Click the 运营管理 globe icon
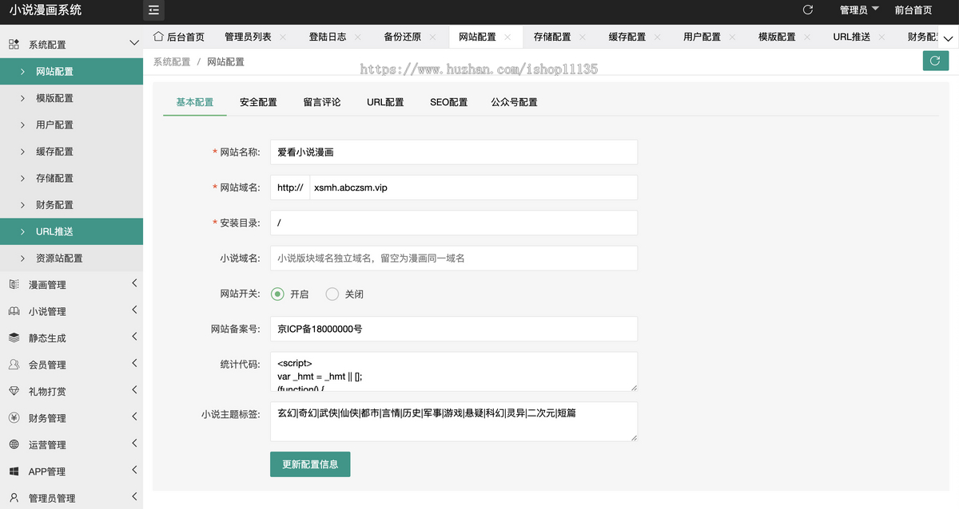959x509 pixels. tap(14, 444)
